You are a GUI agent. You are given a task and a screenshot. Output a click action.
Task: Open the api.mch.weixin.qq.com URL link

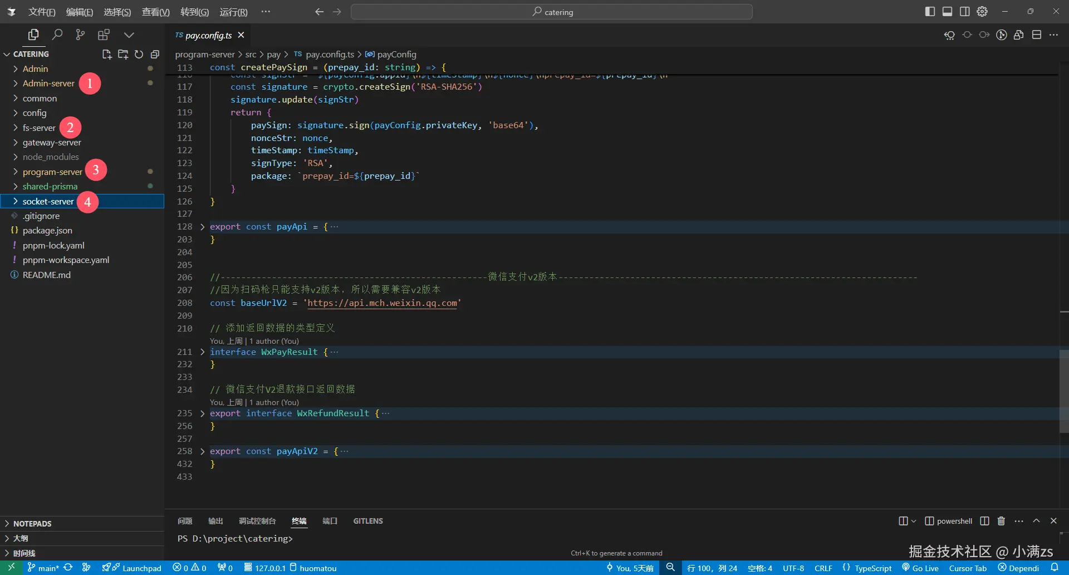382,303
